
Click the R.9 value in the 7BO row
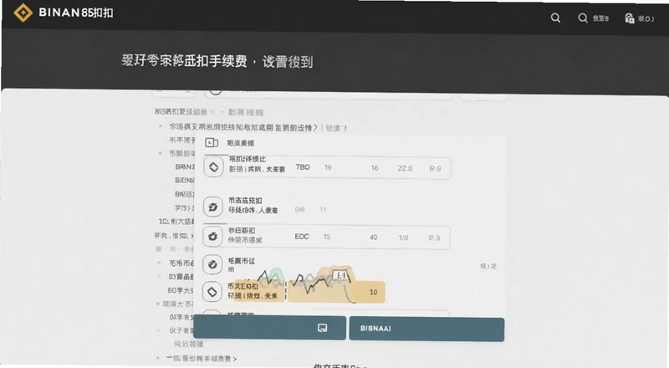coord(435,169)
